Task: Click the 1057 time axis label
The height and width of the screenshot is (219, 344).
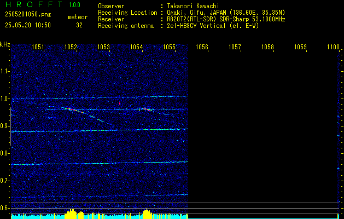Action: 235,47
